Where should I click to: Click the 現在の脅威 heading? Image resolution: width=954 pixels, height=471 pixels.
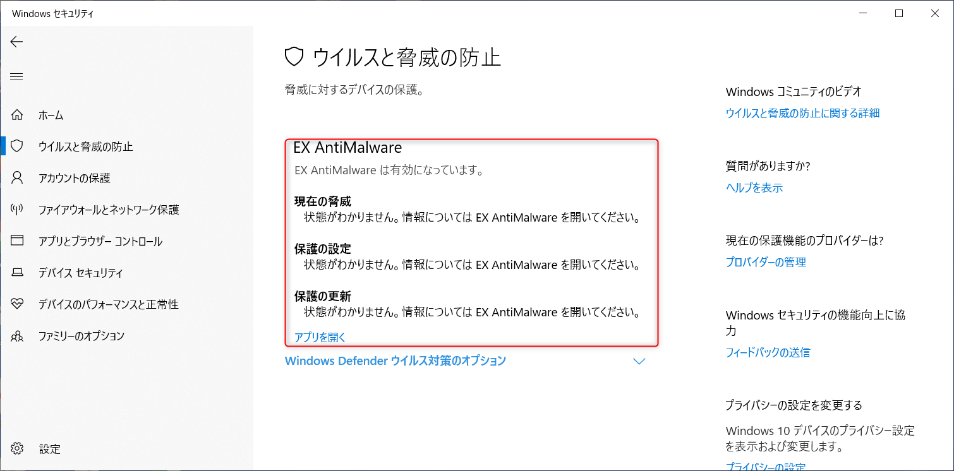pyautogui.click(x=323, y=202)
